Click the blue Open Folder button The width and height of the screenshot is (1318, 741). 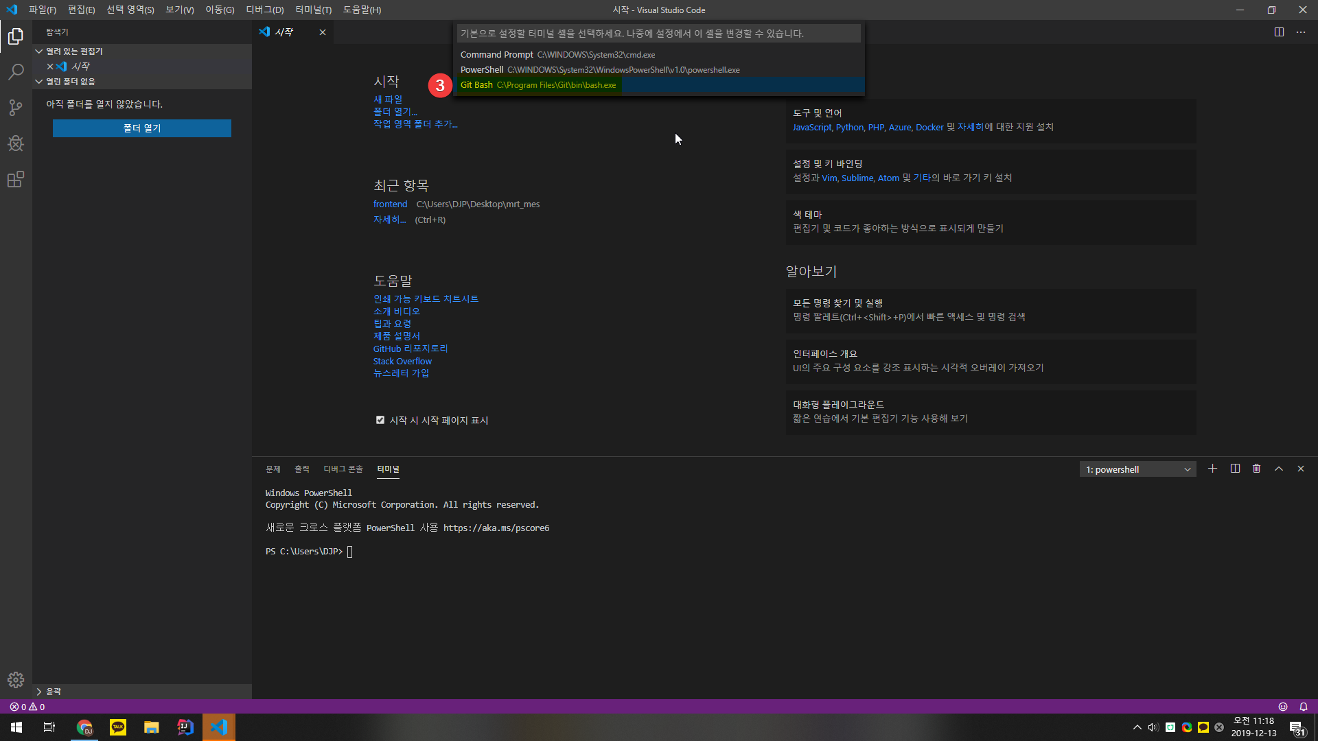click(x=142, y=128)
